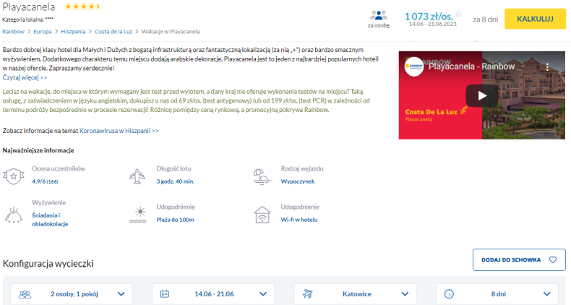571x305 pixels.
Task: Click the 'za 8 dni' text
Action: pyautogui.click(x=485, y=20)
